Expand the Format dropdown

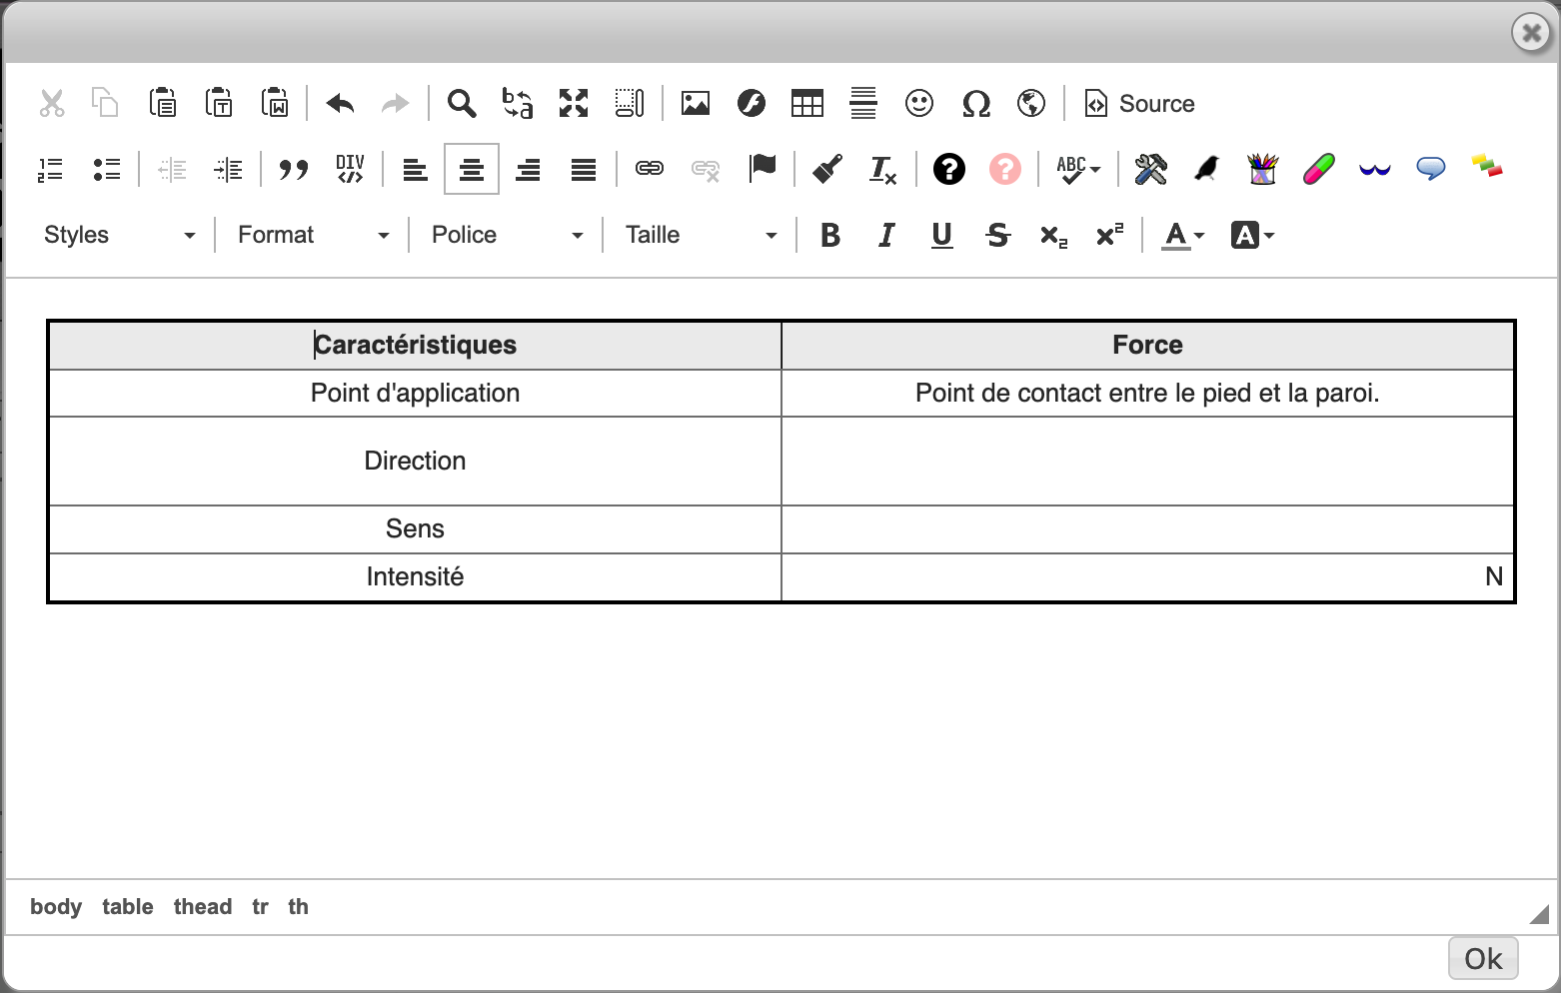(x=313, y=236)
